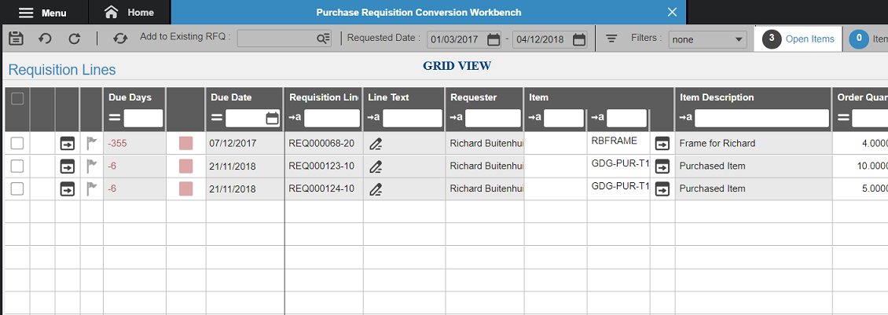Click the Refresh sync icon
This screenshot has width=888, height=315.
[x=120, y=38]
